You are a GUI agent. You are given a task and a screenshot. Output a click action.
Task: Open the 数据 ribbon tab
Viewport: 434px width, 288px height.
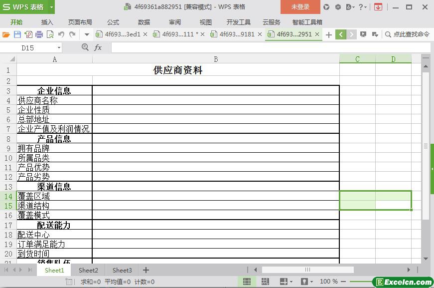tap(144, 22)
